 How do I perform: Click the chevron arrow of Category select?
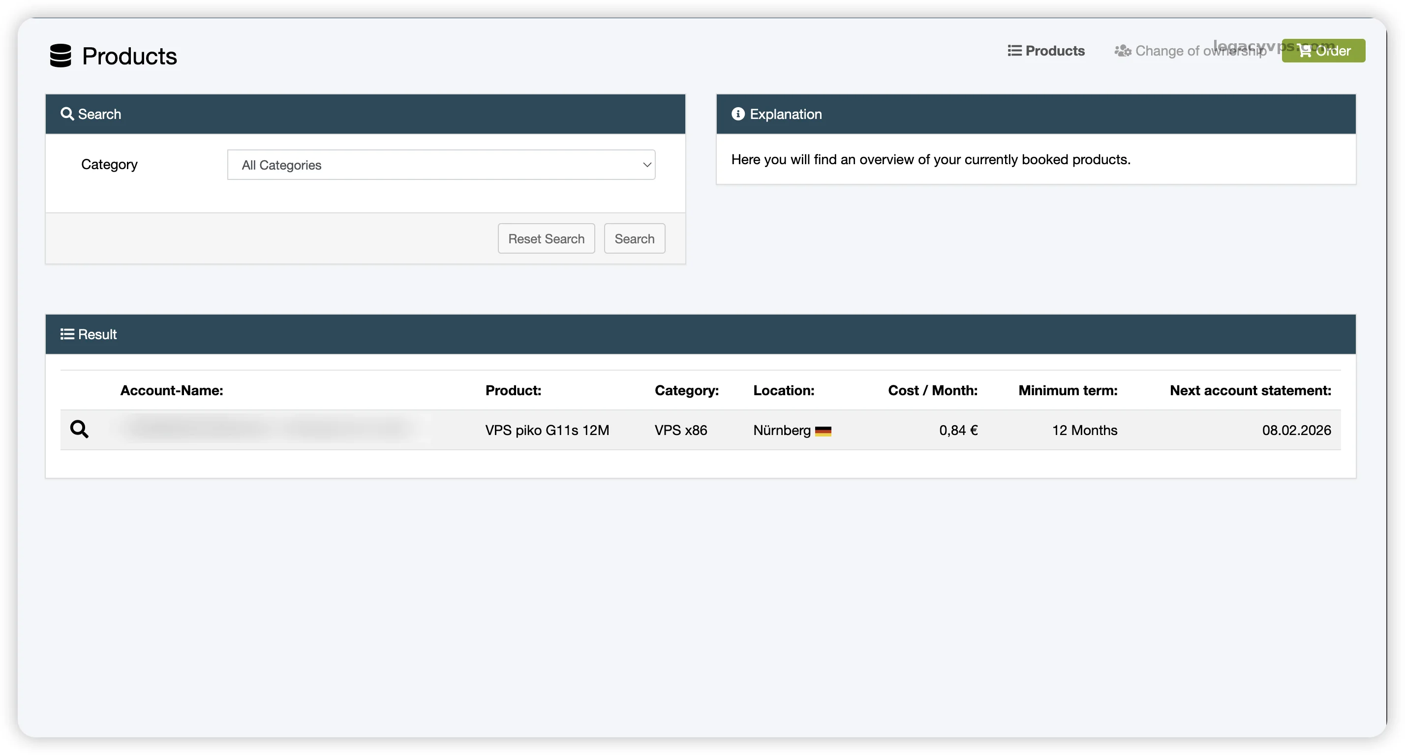pos(646,165)
